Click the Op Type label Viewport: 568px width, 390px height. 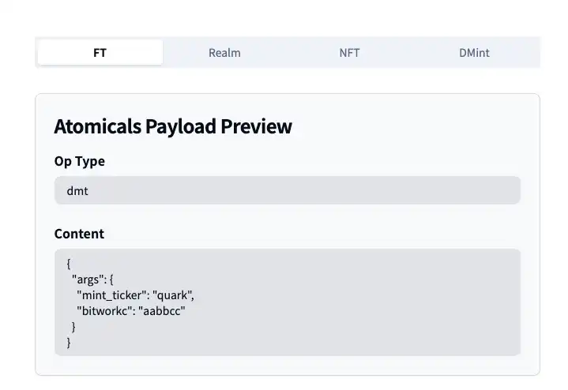point(79,161)
